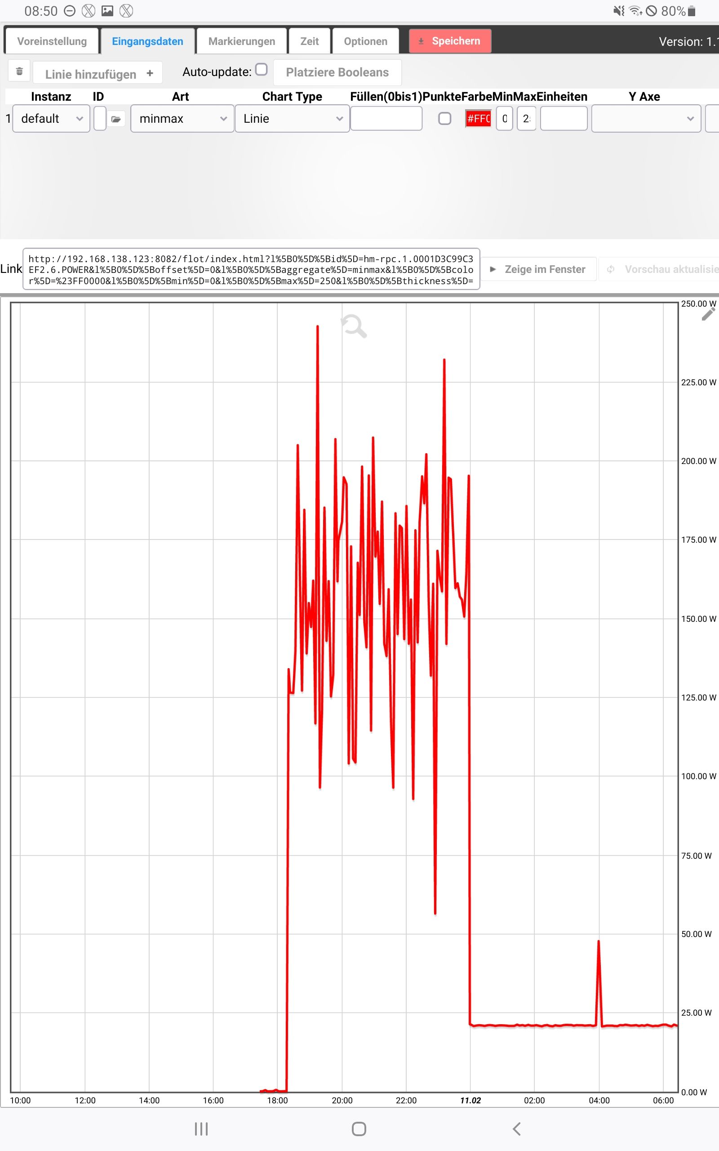Toggle the Punkte checkbox for line 1

tap(444, 118)
